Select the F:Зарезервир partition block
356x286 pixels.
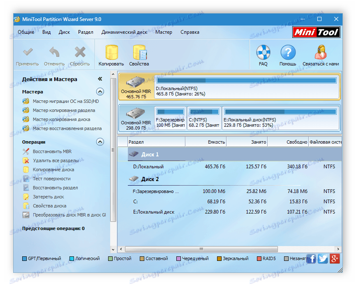coord(170,118)
